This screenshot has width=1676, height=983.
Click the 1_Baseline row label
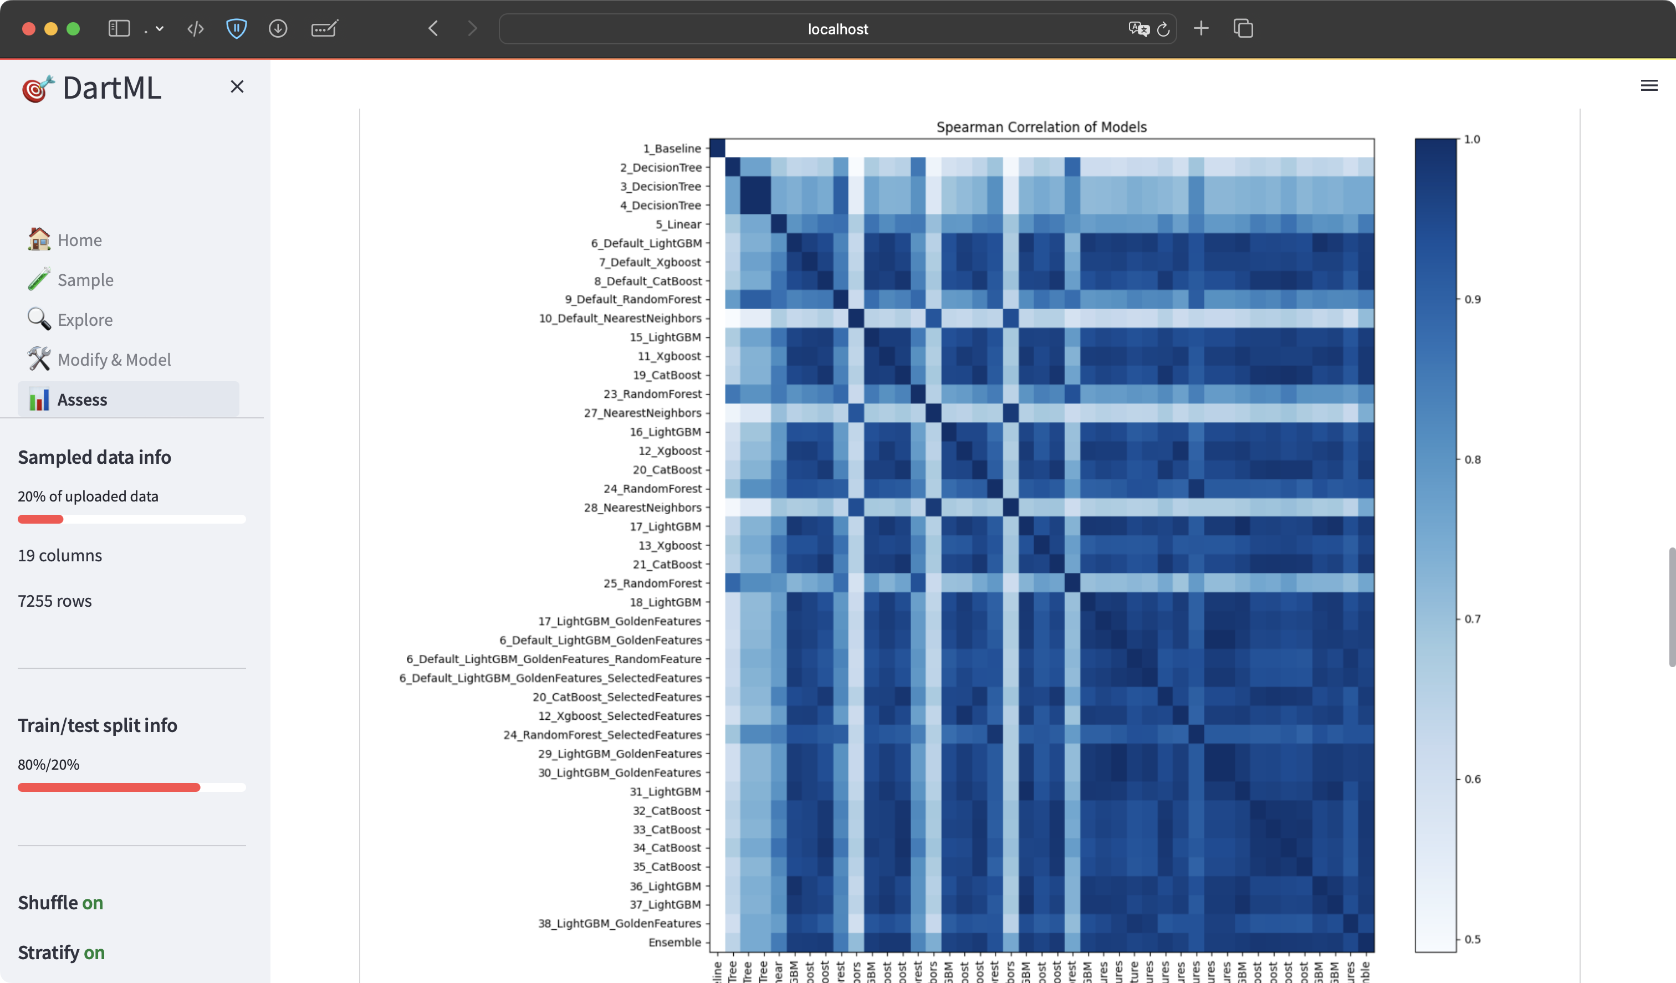click(672, 149)
